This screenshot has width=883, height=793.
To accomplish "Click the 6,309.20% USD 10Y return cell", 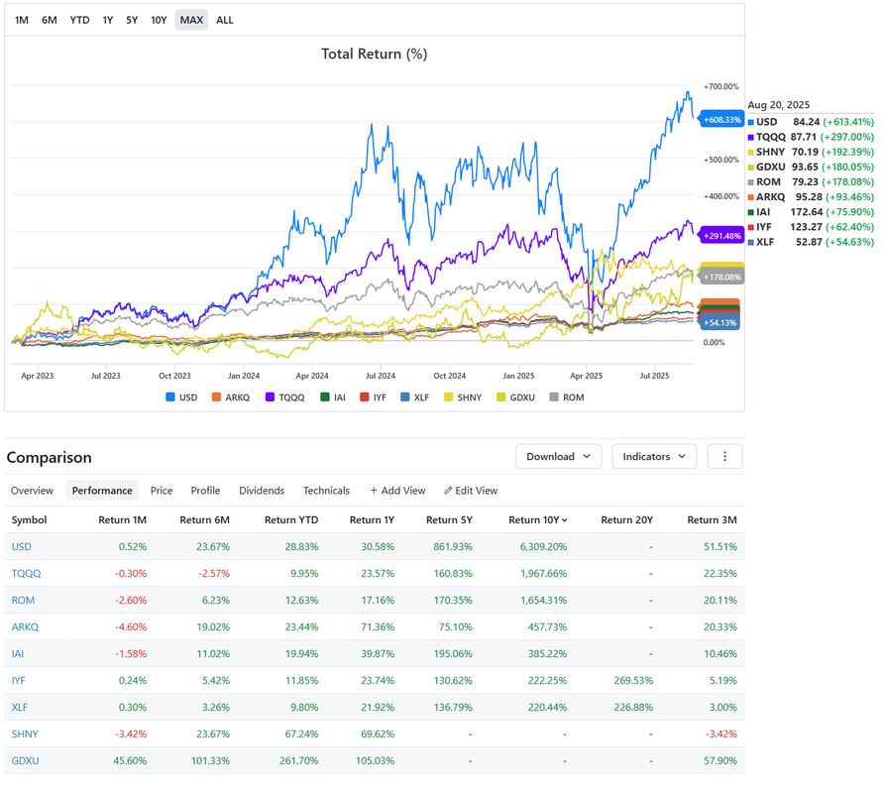I will tap(543, 547).
